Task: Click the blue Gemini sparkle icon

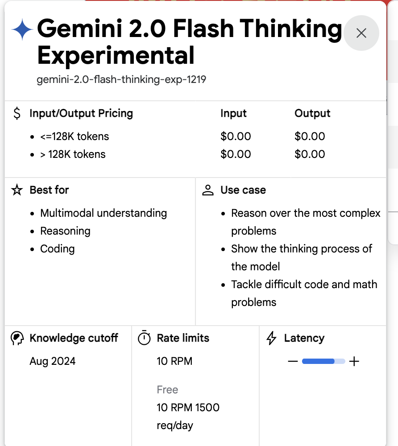Action: (22, 30)
